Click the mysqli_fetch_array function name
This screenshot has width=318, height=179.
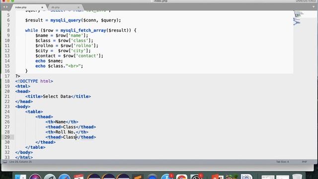click(83, 30)
